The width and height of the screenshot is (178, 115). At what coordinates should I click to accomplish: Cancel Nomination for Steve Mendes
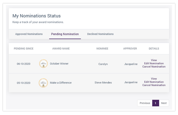pos(154,85)
